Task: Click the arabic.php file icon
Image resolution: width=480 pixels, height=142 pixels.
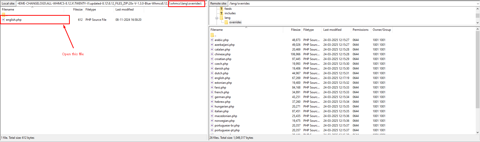Action: (x=212, y=40)
